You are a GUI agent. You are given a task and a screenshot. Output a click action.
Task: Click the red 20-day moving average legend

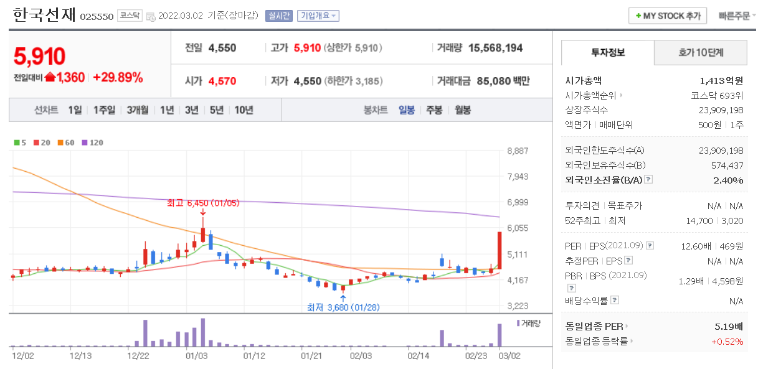[42, 142]
